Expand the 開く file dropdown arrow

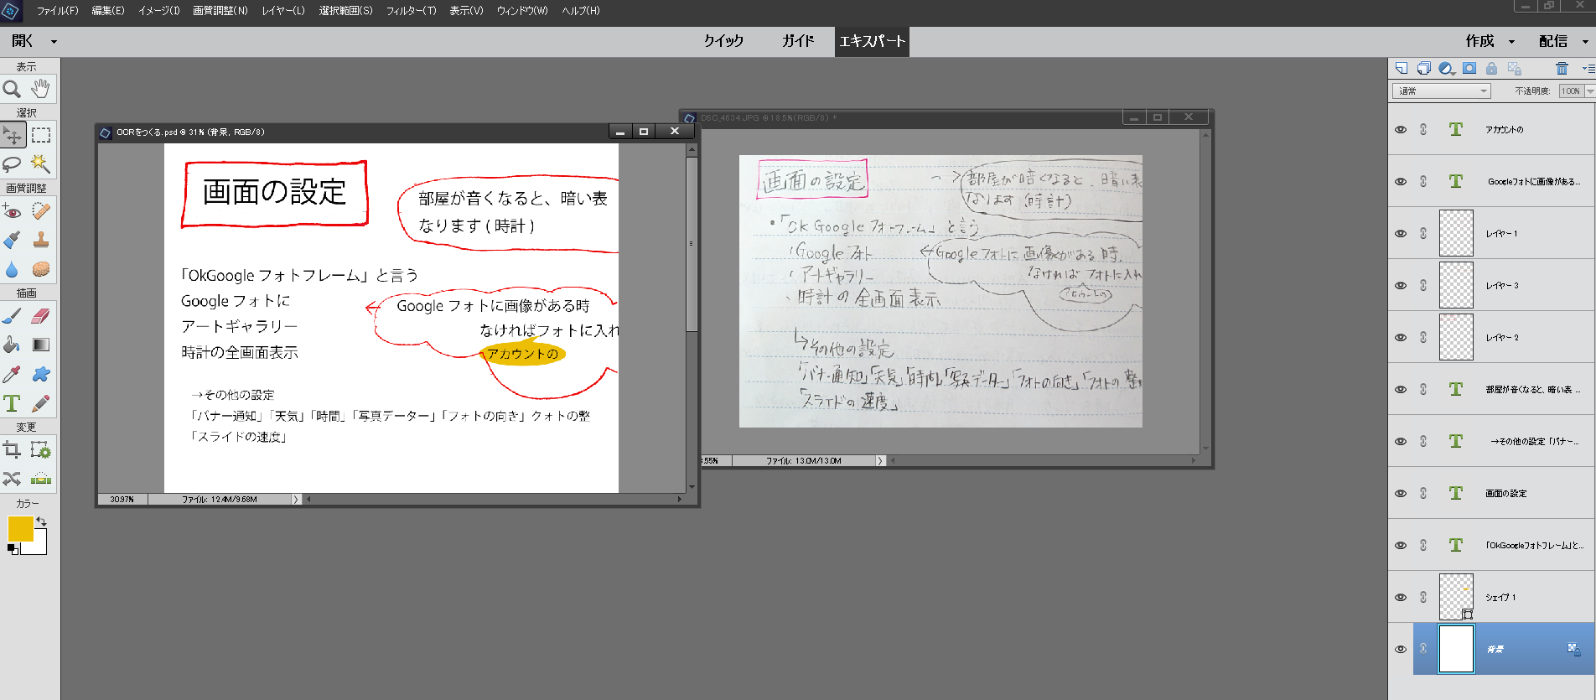tap(54, 42)
